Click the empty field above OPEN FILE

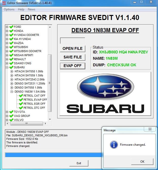[x=72, y=41]
